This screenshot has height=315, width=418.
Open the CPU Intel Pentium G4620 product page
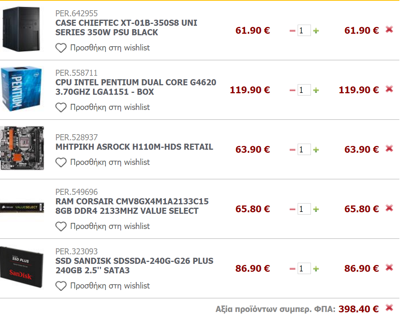136,87
